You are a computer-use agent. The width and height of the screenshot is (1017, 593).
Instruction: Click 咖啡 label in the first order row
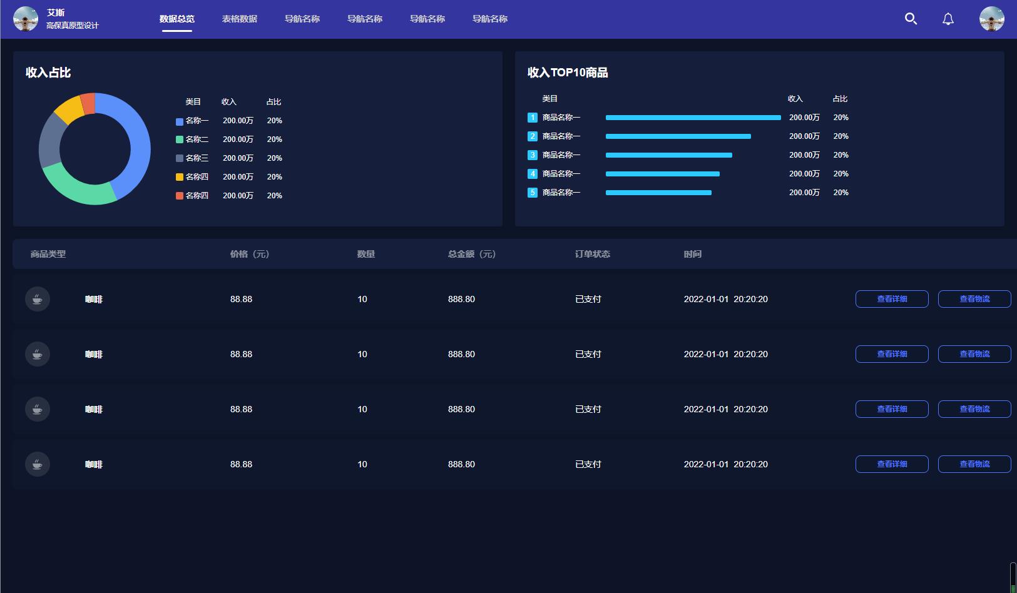tap(94, 300)
